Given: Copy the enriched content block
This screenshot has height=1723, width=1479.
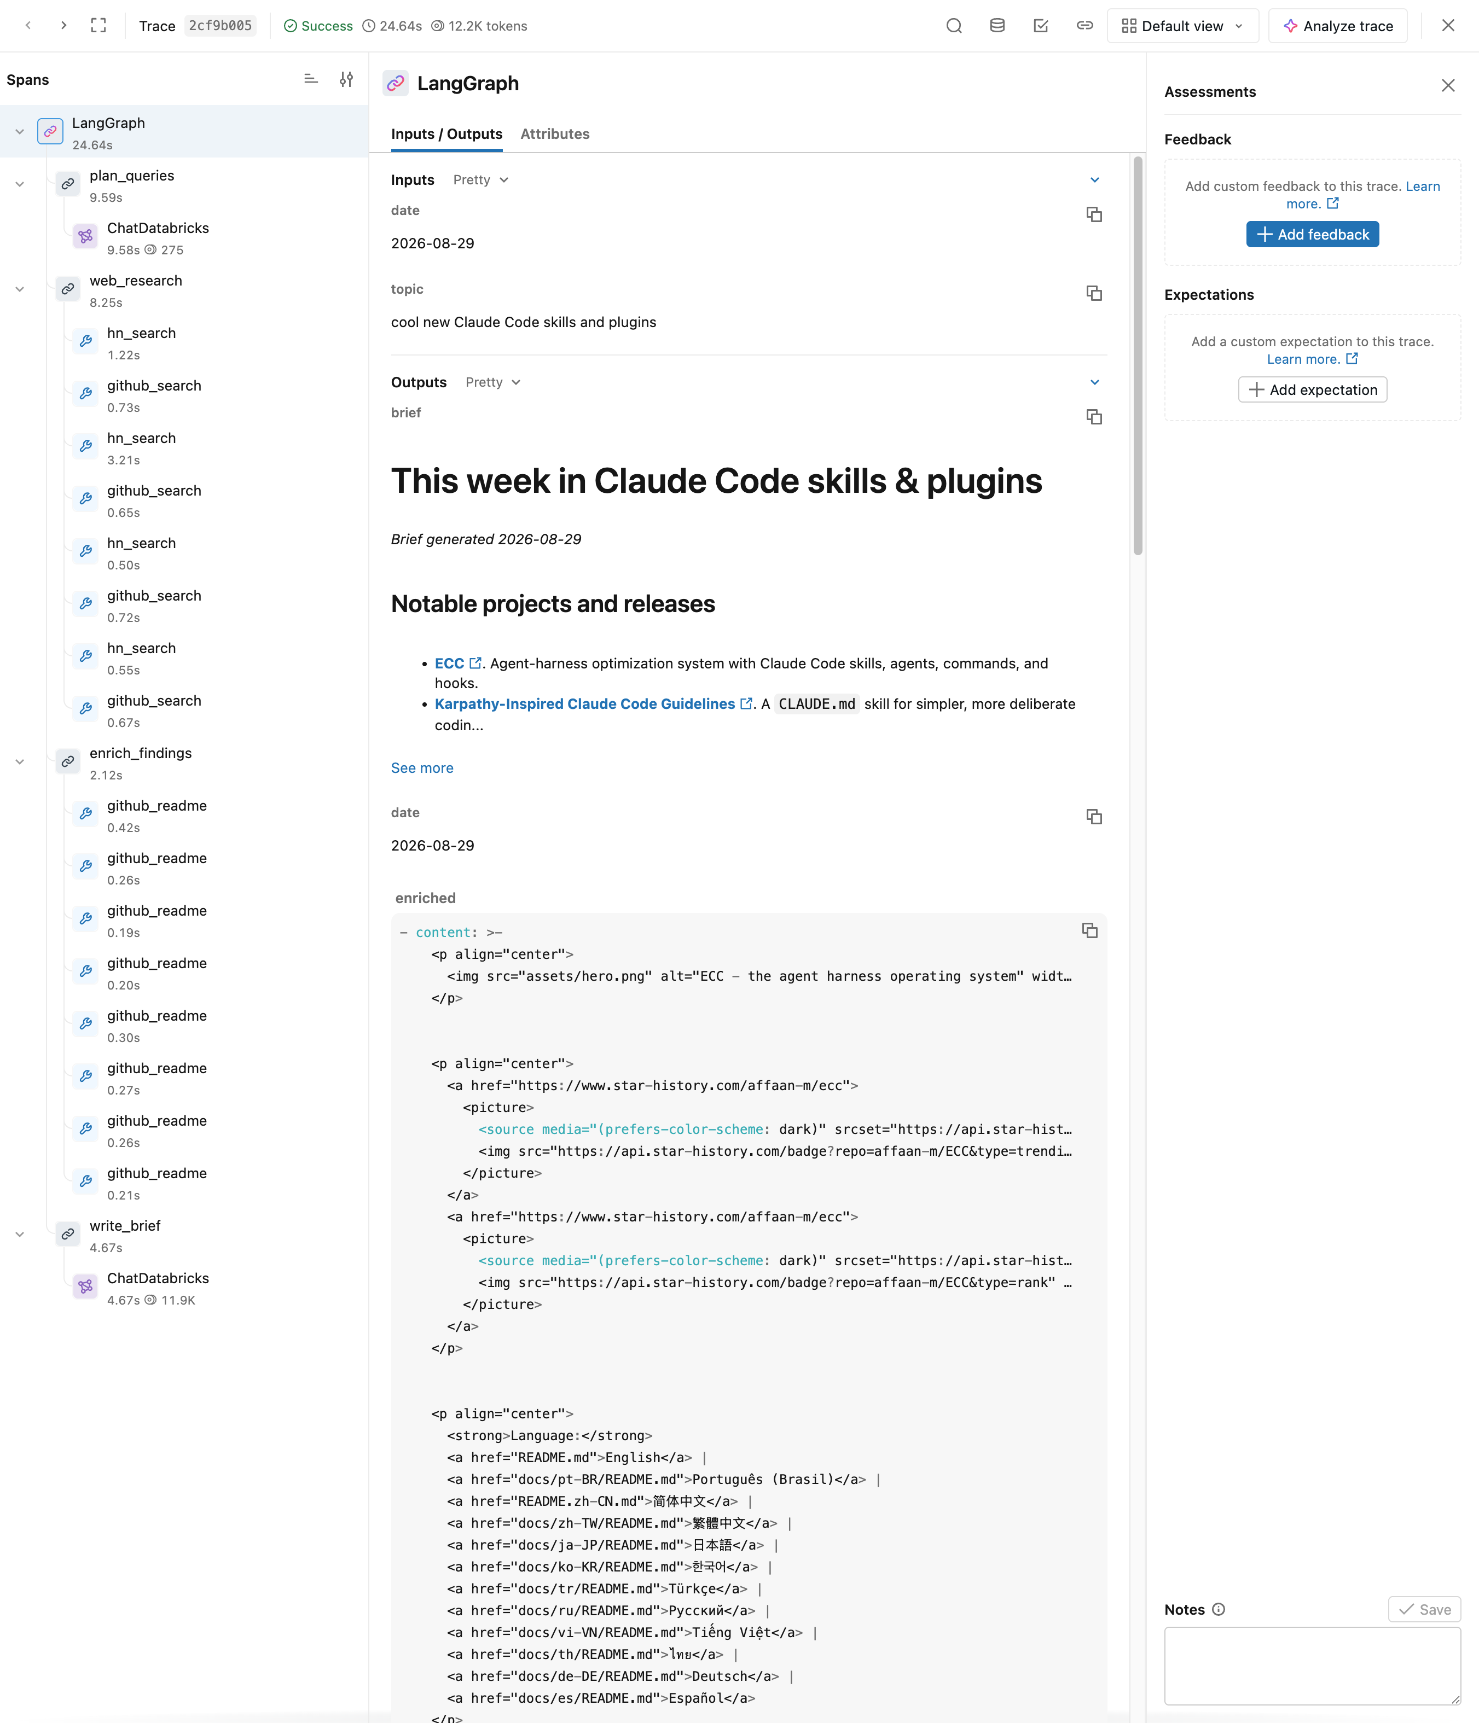Looking at the screenshot, I should pyautogui.click(x=1090, y=930).
